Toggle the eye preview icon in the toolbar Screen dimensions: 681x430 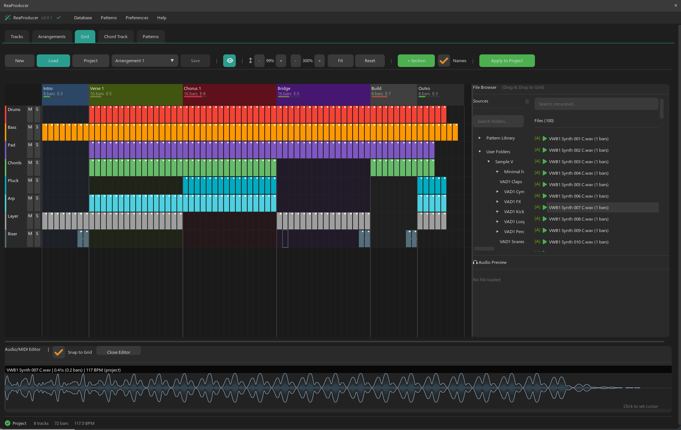(229, 60)
